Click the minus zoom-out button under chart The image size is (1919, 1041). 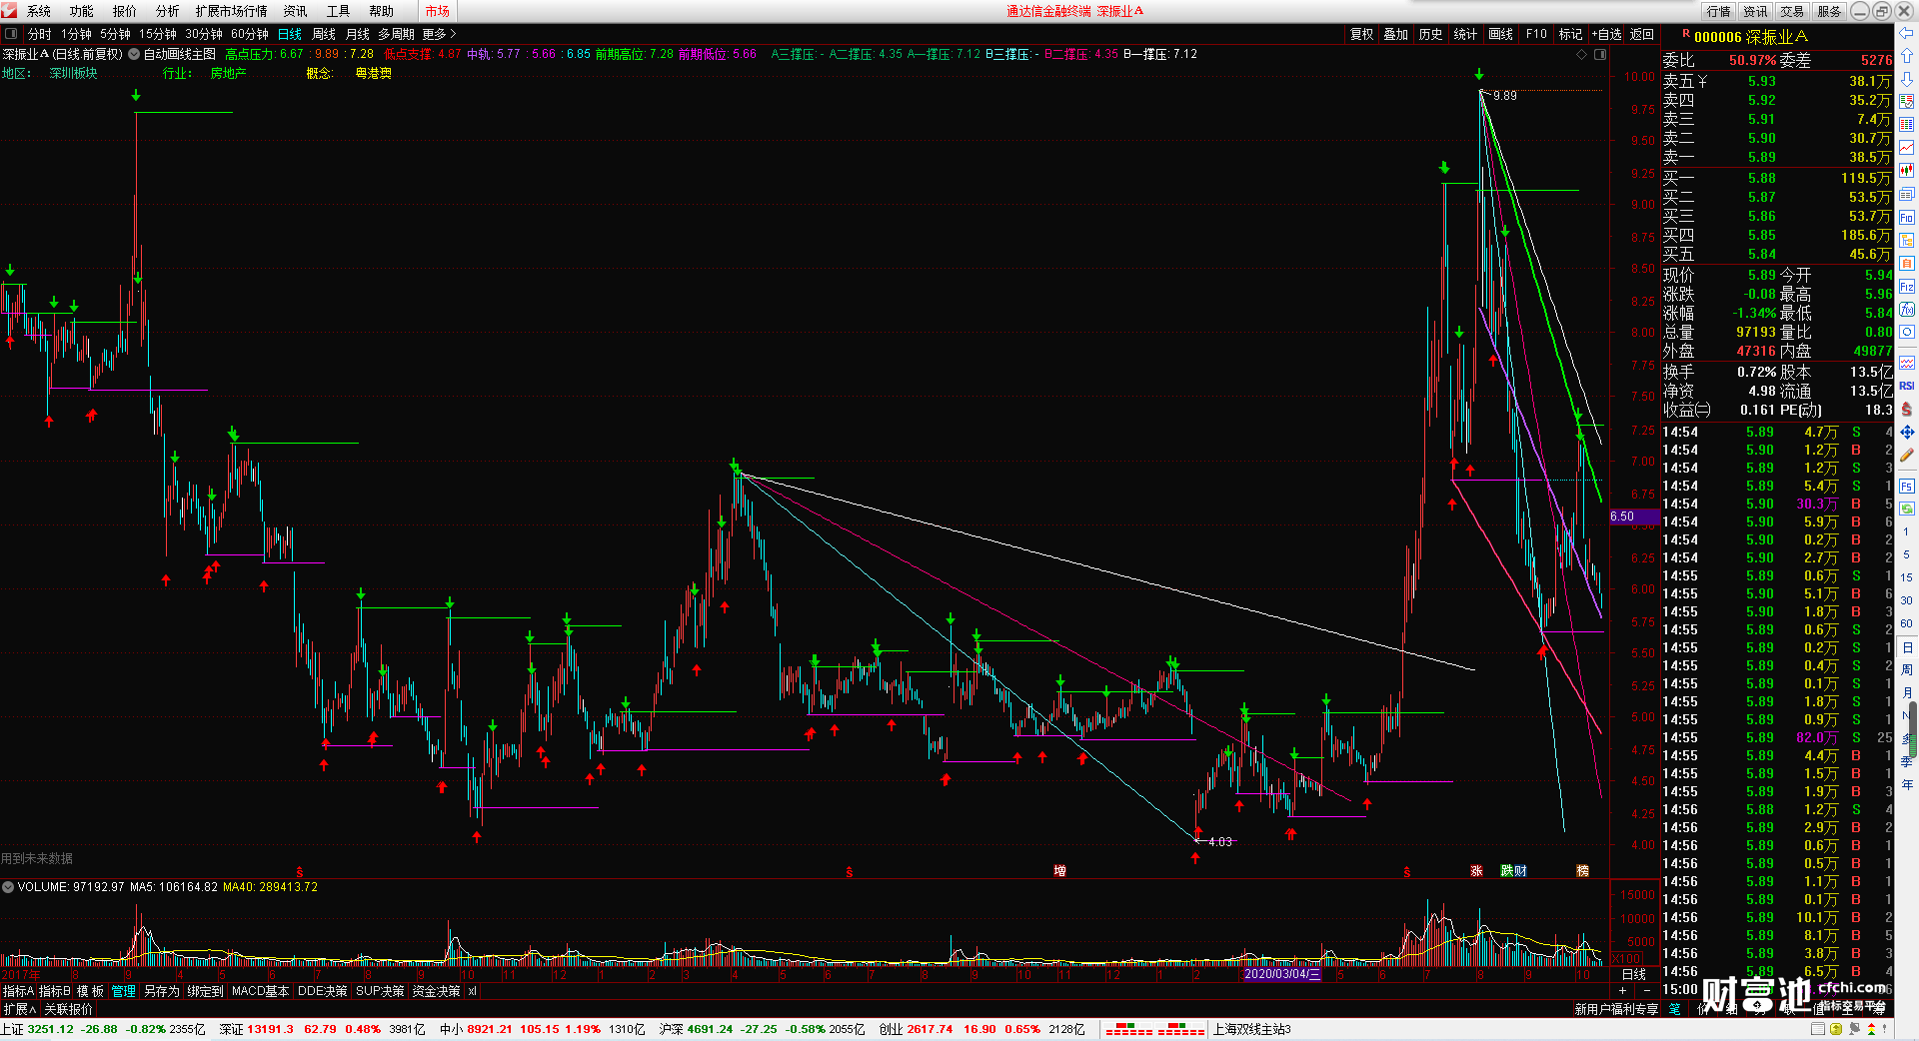(x=1647, y=990)
